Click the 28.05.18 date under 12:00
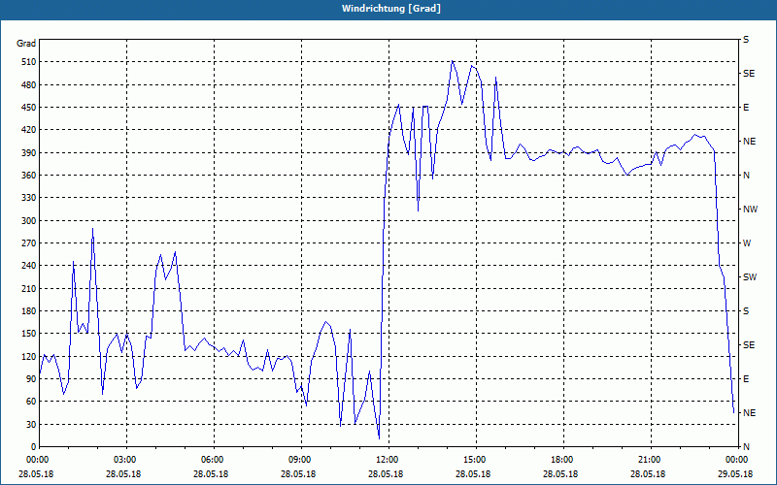Image resolution: width=777 pixels, height=485 pixels. (386, 474)
